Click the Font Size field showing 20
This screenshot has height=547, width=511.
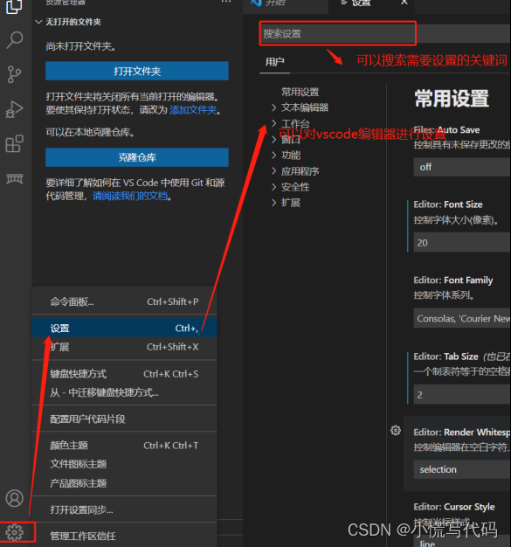462,243
